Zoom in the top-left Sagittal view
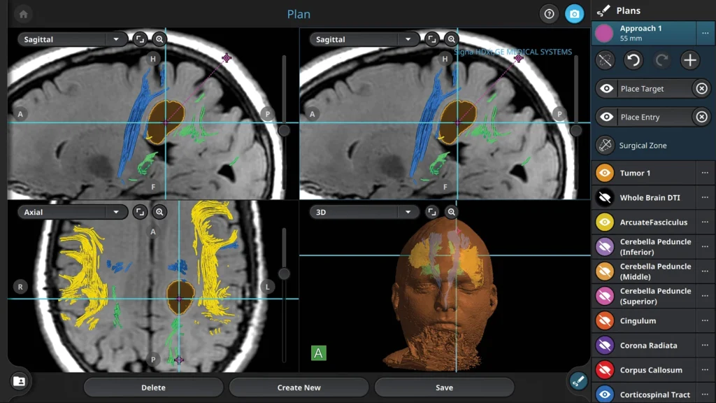Image resolution: width=716 pixels, height=403 pixels. 159,39
